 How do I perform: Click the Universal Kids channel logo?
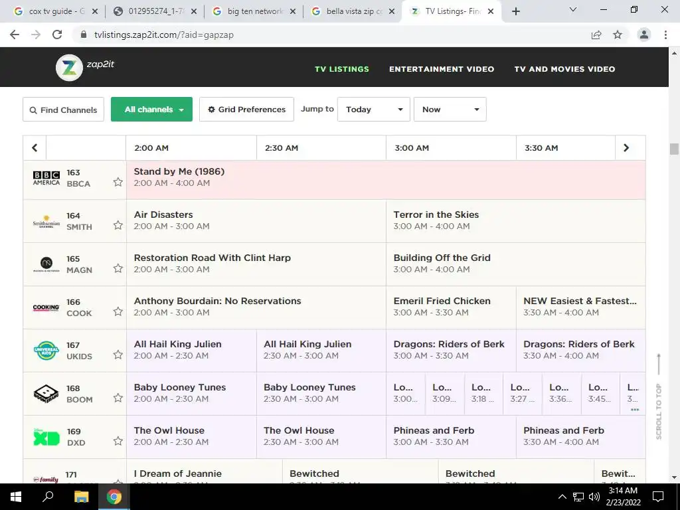46,351
